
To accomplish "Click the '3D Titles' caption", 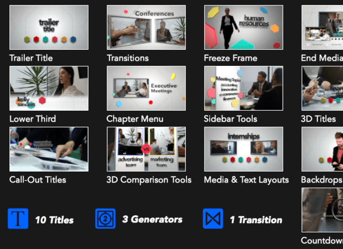I will 319,119.
